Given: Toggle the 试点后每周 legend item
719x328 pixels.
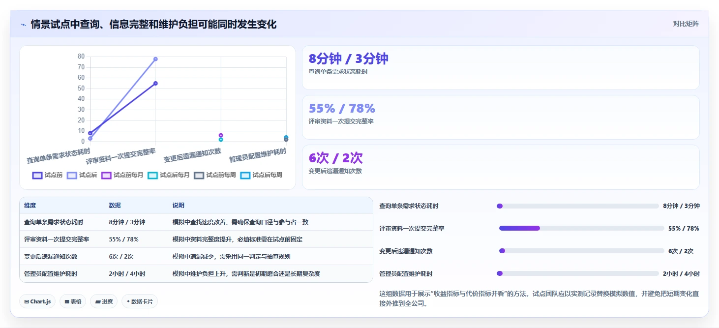Looking at the screenshot, I should tap(261, 175).
